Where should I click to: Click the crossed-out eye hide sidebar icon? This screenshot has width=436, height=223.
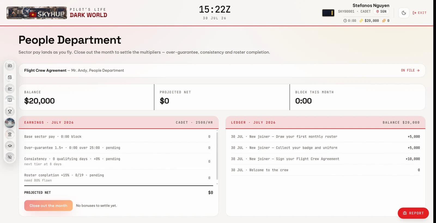point(10,157)
